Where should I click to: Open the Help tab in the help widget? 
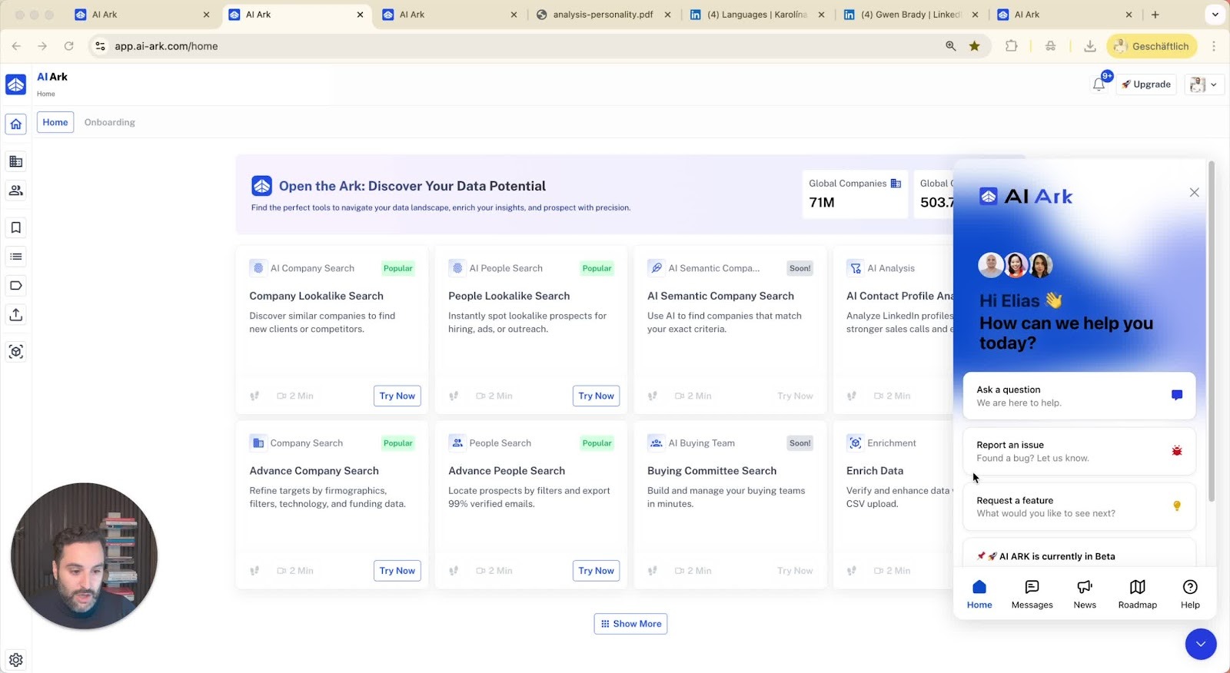(1190, 595)
